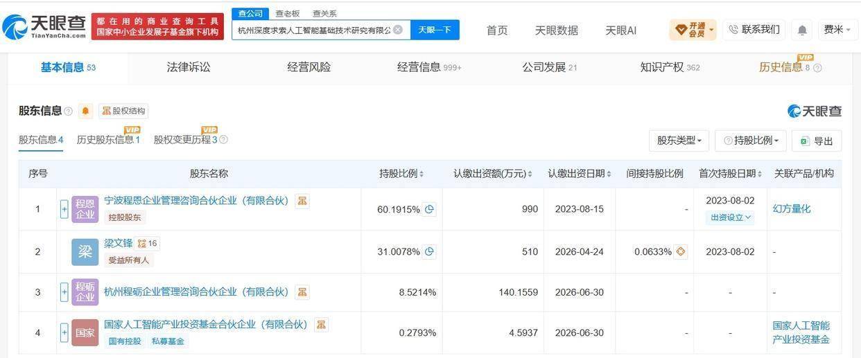Screen dimensions: 861x358
Task: Switch to 基本信息 tab
Action: 68,67
